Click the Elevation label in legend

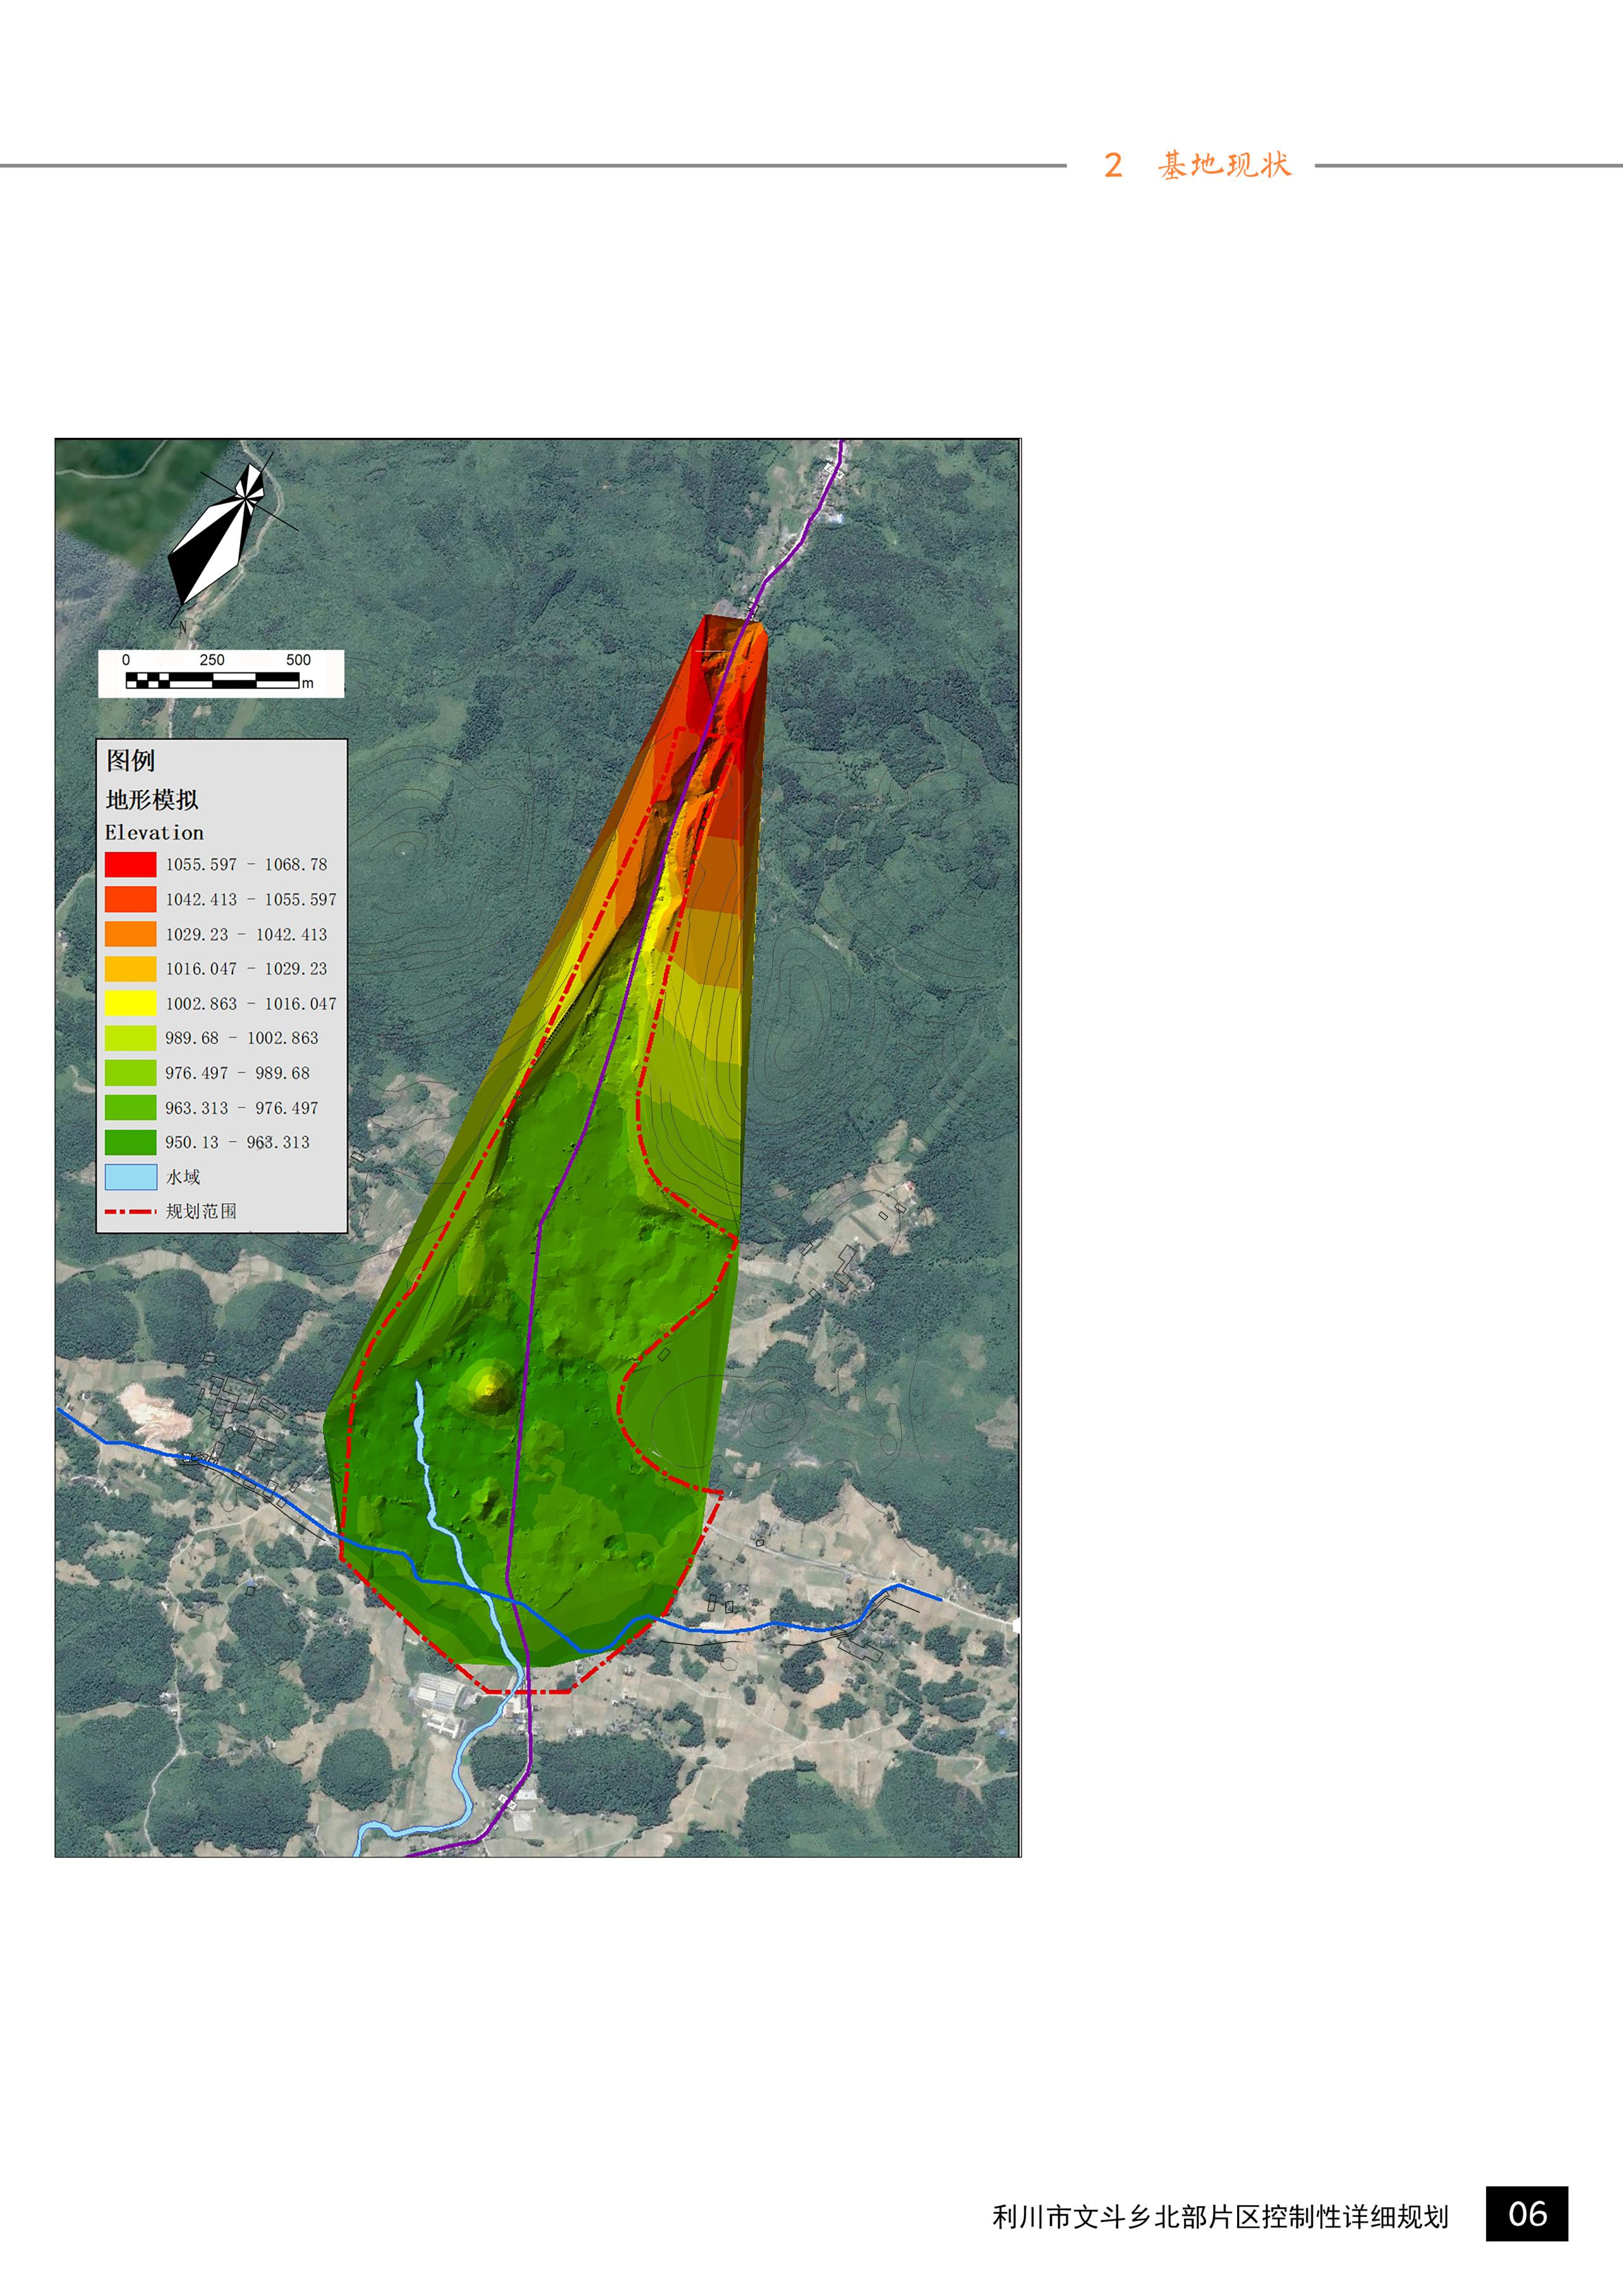[154, 833]
